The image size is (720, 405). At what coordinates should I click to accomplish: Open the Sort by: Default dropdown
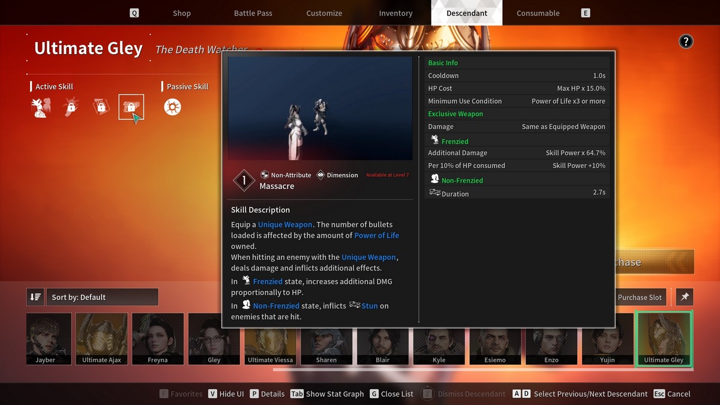click(102, 297)
